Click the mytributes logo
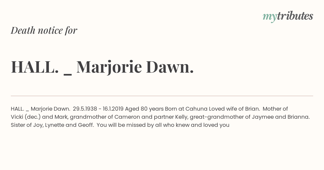This screenshot has height=170, width=324. tap(288, 16)
